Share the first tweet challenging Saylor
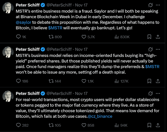 (158, 37)
